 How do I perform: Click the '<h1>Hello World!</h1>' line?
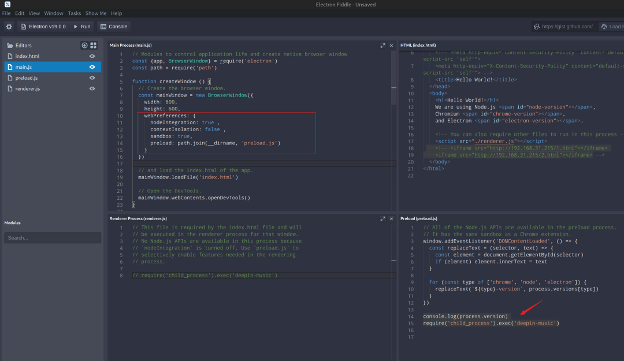(x=466, y=101)
